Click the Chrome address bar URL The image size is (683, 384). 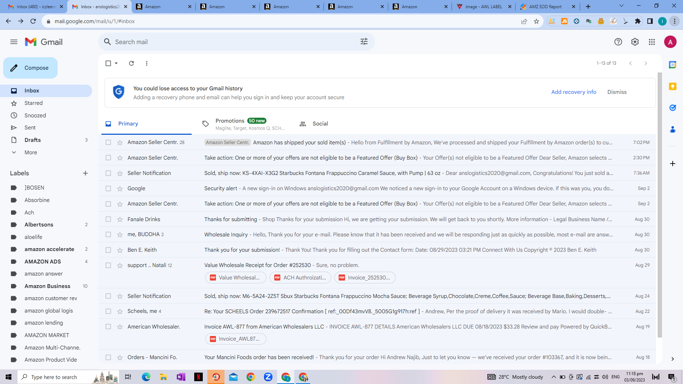[x=95, y=21]
